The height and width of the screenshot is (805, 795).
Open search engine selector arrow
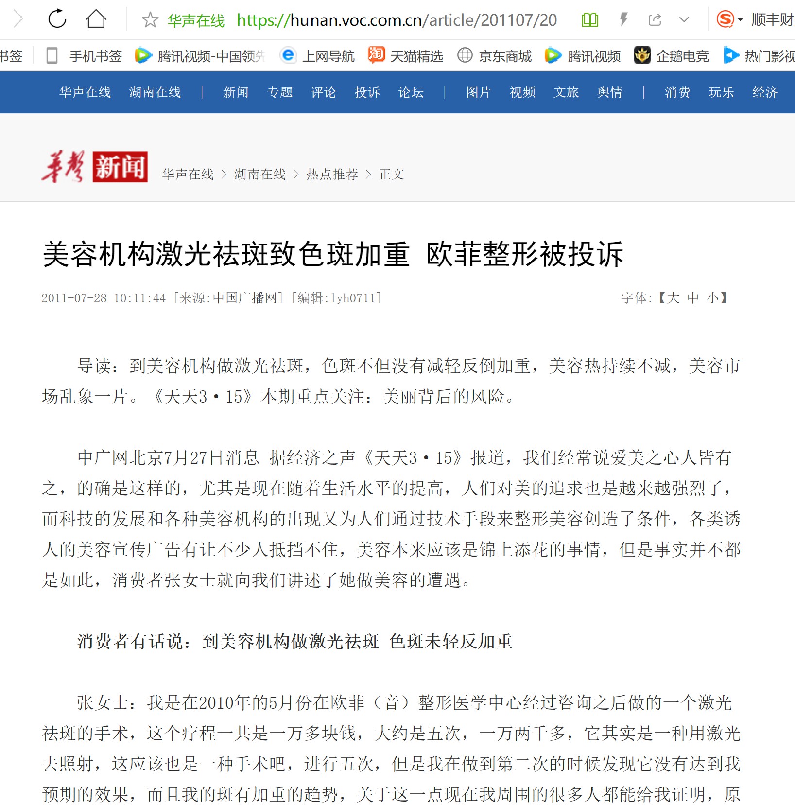click(741, 20)
